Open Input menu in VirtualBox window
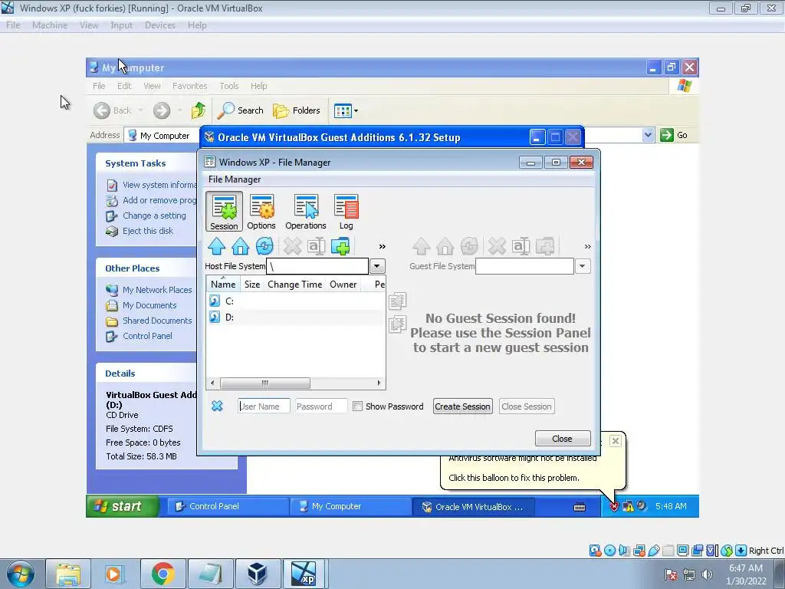The image size is (785, 589). click(121, 25)
